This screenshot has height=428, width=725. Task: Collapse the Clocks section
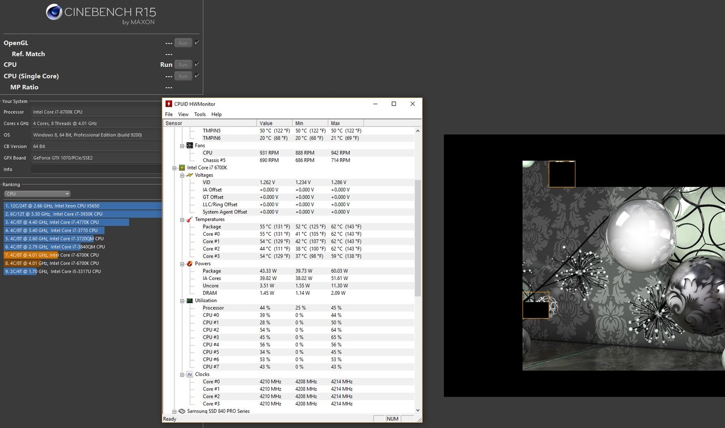182,374
